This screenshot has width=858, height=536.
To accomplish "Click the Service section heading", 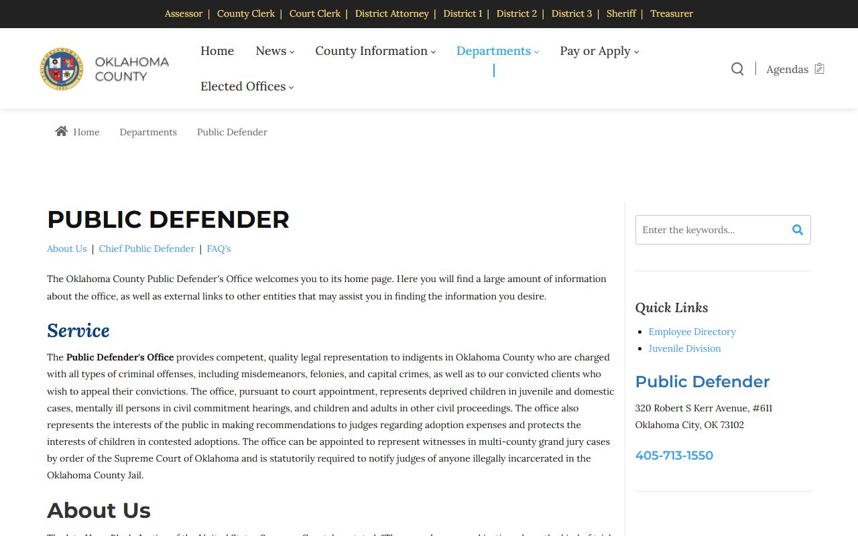I will click(x=78, y=330).
